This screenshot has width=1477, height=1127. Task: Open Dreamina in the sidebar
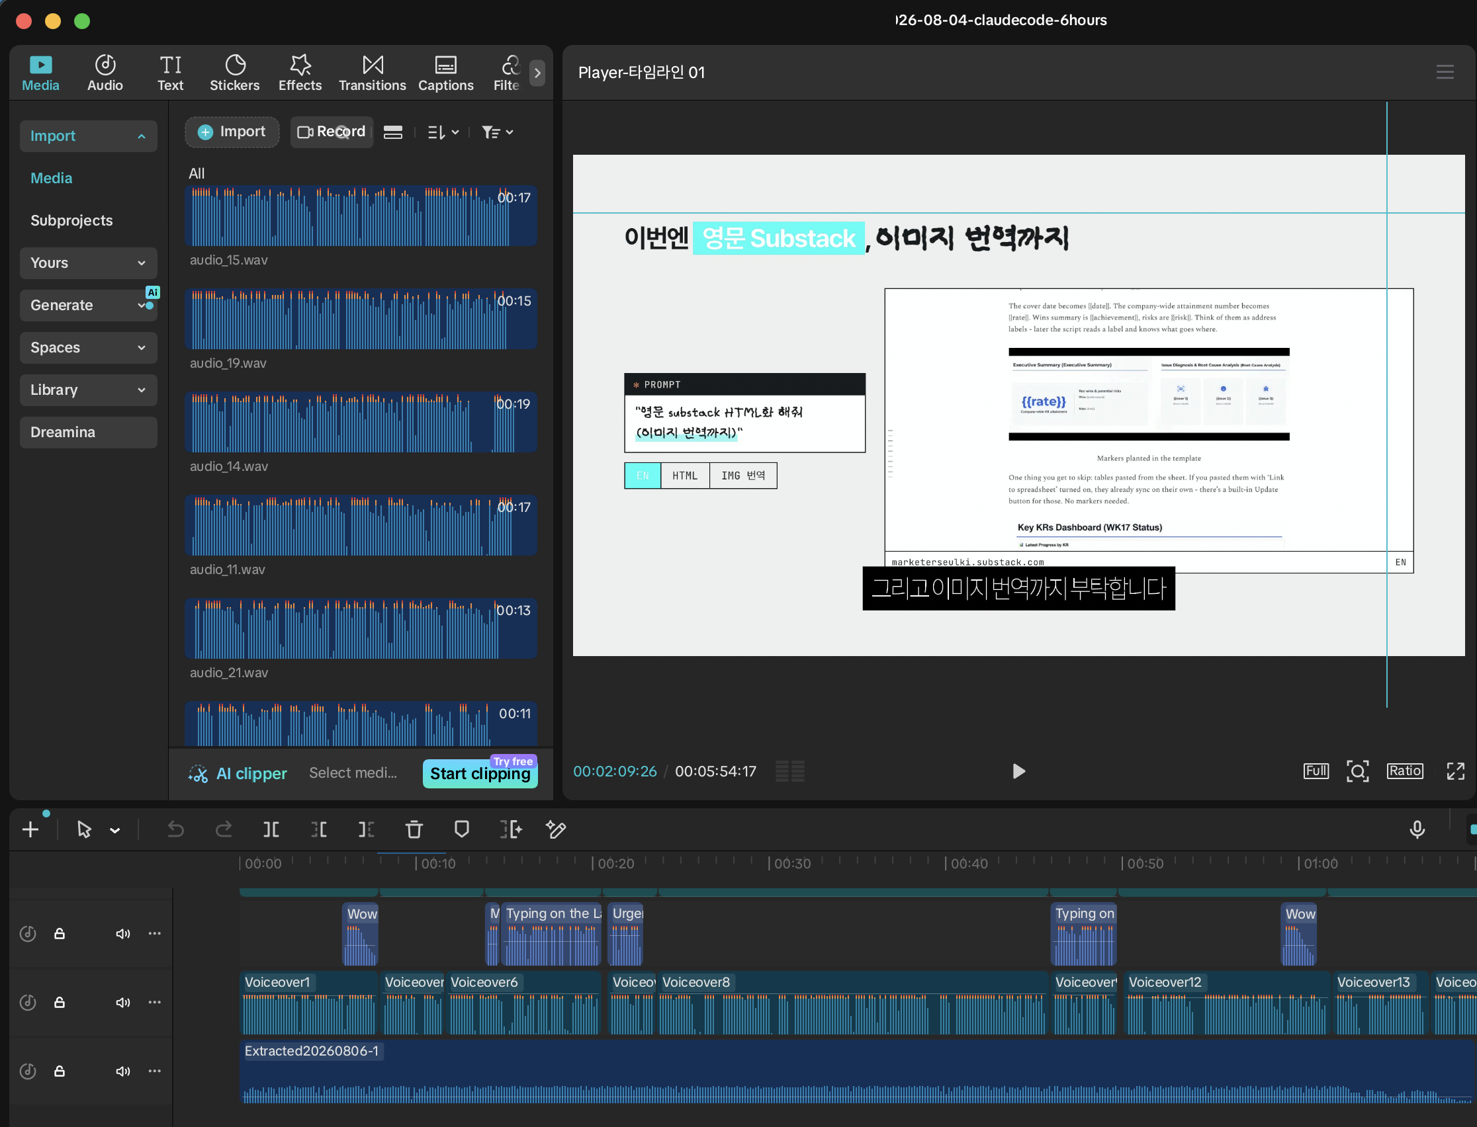click(x=89, y=432)
